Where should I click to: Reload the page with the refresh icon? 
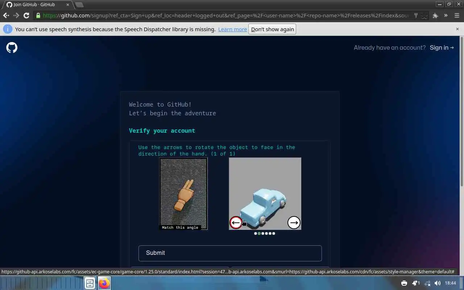tap(26, 16)
